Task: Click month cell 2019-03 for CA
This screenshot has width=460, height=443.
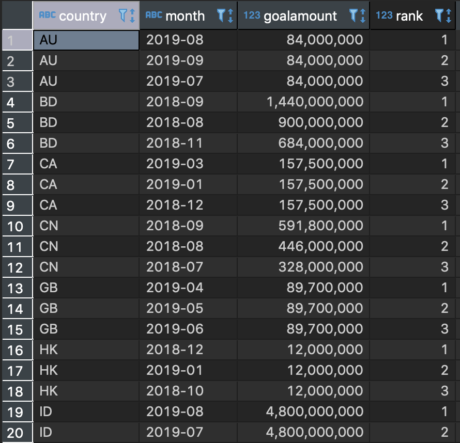Action: (x=188, y=164)
